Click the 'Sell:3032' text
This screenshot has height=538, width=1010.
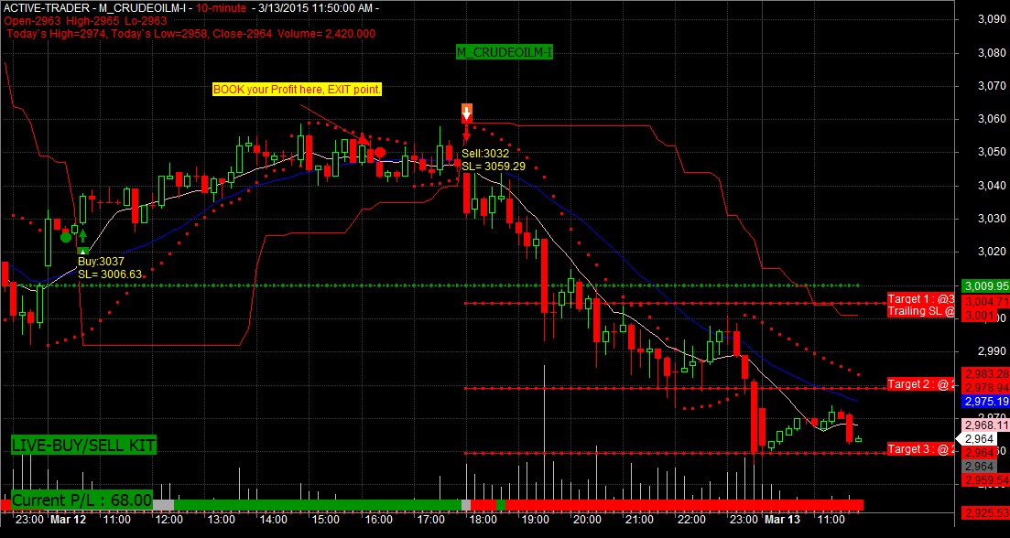click(485, 154)
